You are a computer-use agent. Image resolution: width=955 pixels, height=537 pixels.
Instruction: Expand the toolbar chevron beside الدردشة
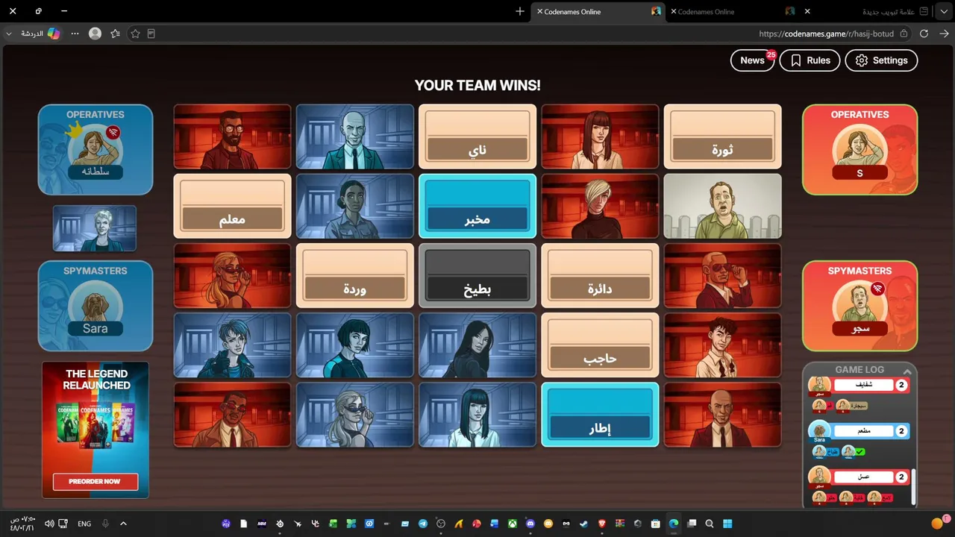pyautogui.click(x=9, y=34)
